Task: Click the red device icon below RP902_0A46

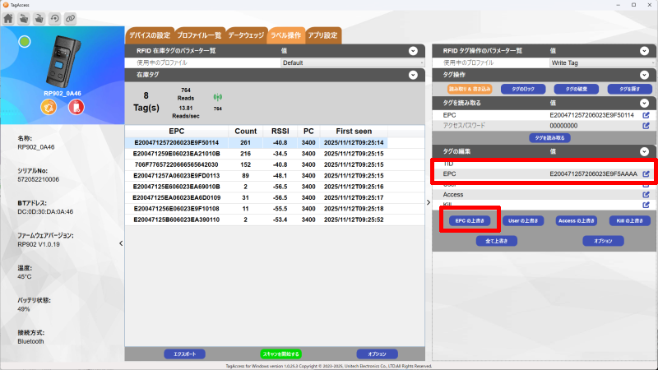Action: click(76, 108)
